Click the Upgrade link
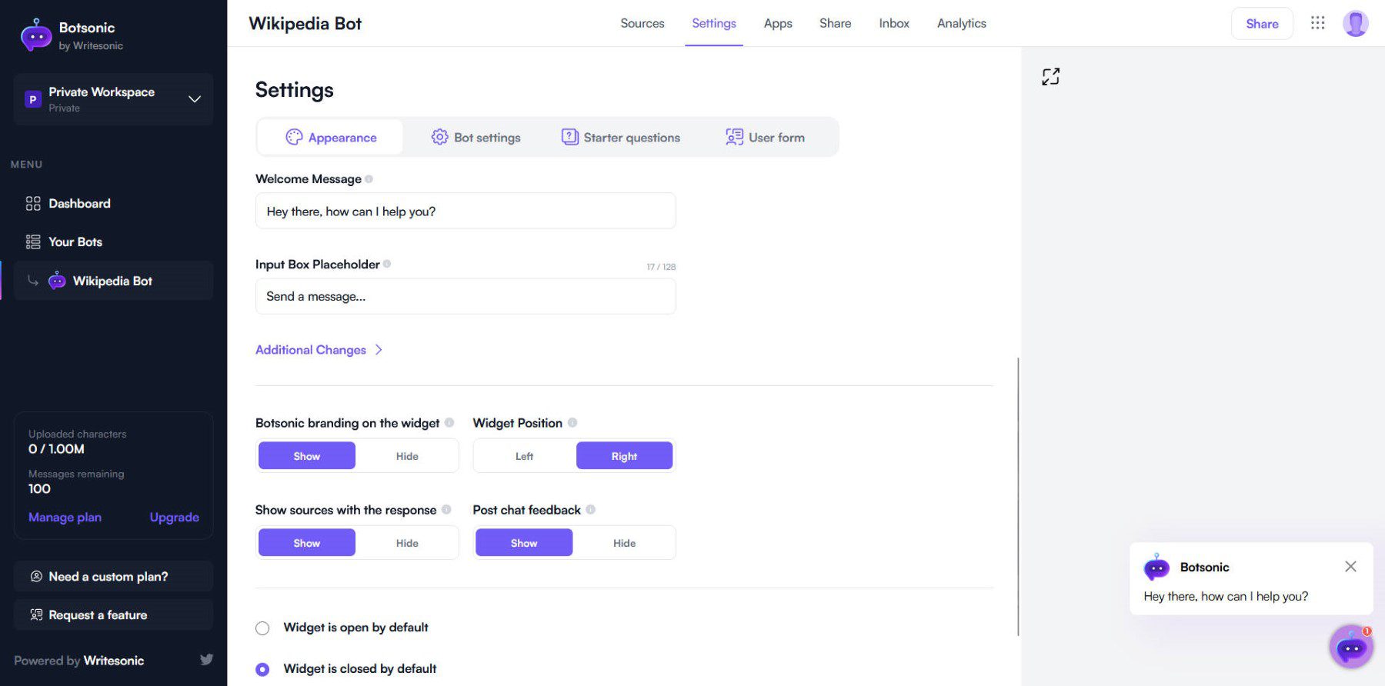Screen dimensions: 1385x686 click(x=174, y=518)
